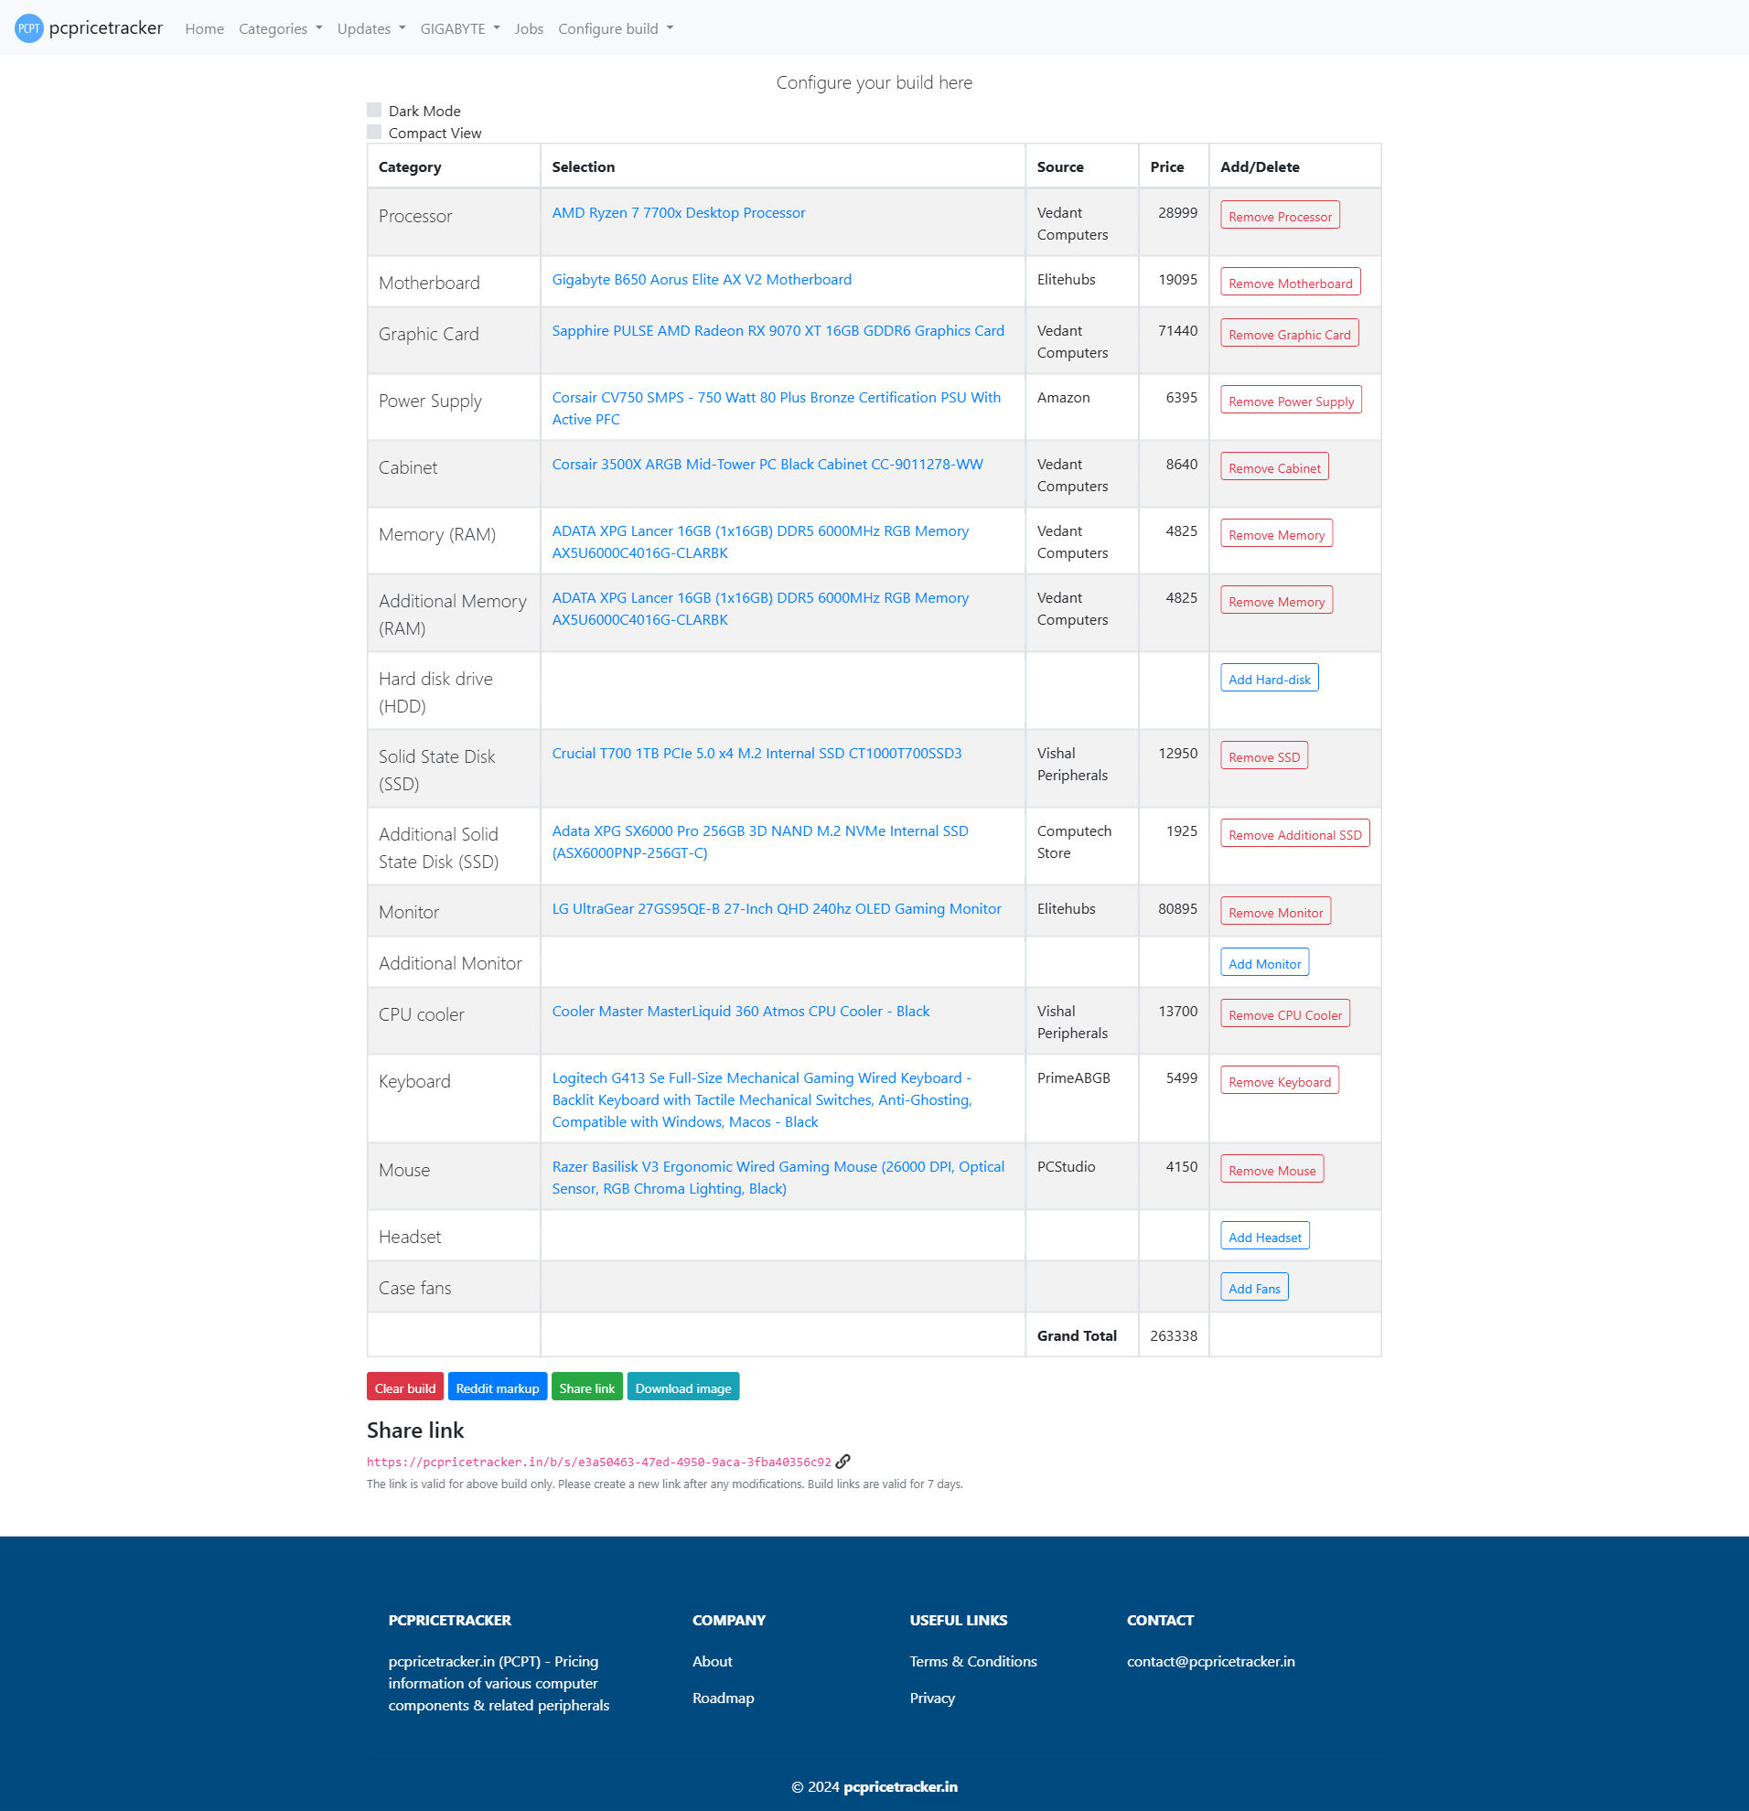Open Cooler Master MasterLiquid 360 link

pos(740,1011)
